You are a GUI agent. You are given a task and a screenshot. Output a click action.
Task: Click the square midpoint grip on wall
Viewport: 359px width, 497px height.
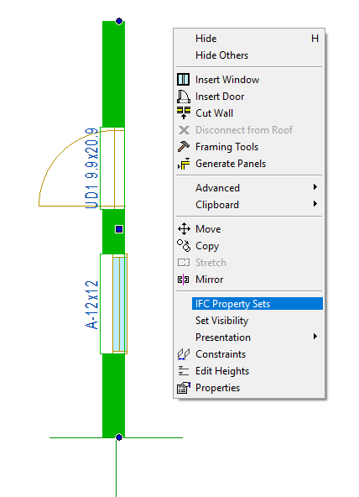tap(119, 229)
